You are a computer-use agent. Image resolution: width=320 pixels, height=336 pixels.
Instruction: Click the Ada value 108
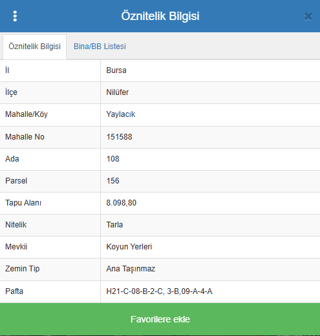coord(112,159)
